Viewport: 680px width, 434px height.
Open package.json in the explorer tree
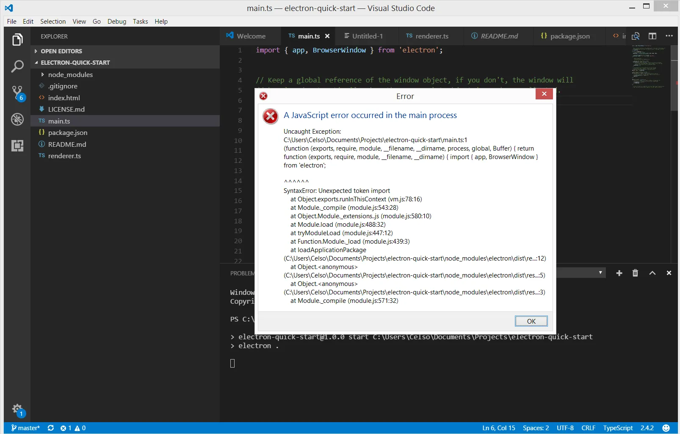coord(125,132)
